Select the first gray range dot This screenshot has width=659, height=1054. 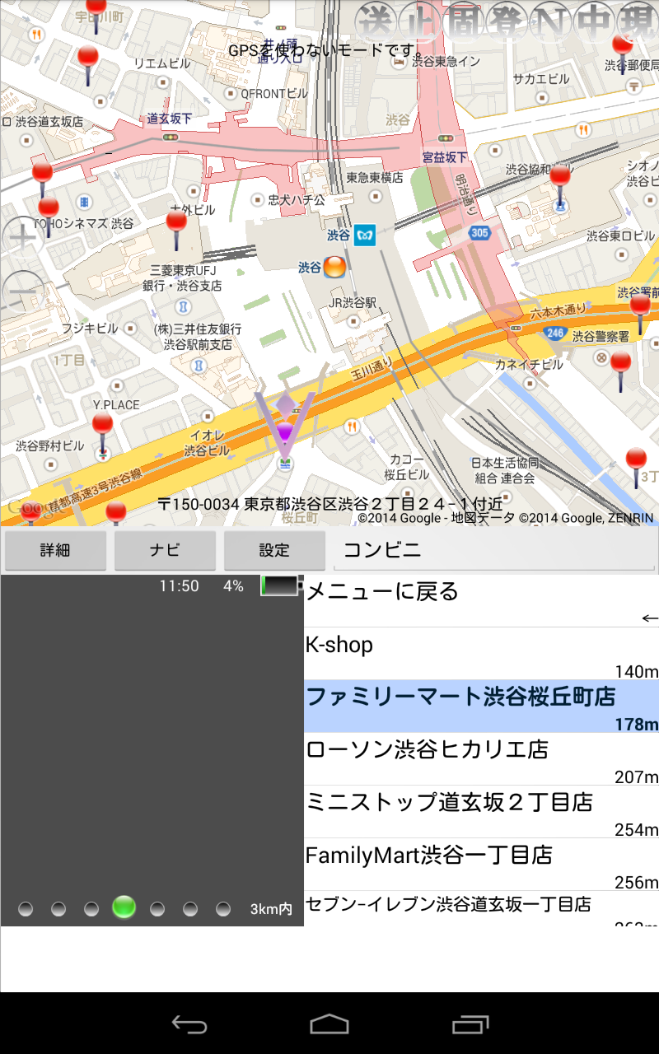tap(26, 909)
